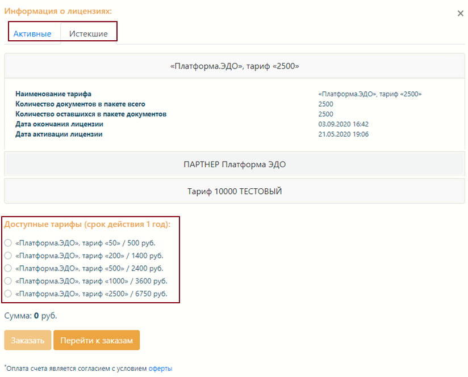
Task: Click the Информация о лицензиях heading
Action: pos(58,11)
